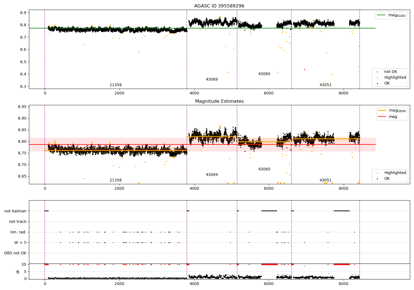
Task: Click the mag OBSID legend entry in middle plot
Action: [x=392, y=110]
